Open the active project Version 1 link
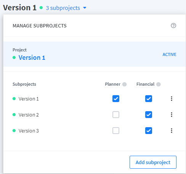The image size is (186, 174). (32, 57)
